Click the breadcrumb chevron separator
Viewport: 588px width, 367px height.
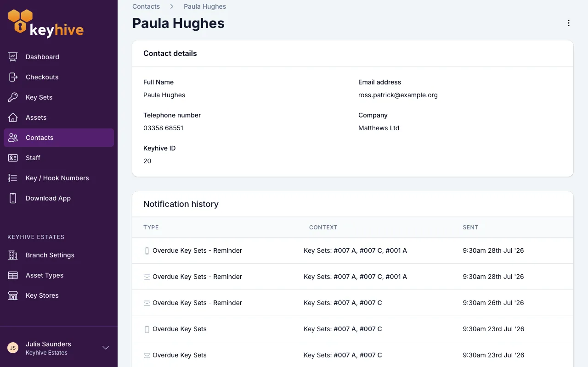pyautogui.click(x=172, y=6)
